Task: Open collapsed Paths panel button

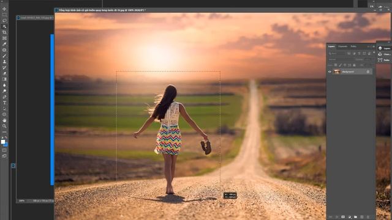Action: click(x=384, y=60)
